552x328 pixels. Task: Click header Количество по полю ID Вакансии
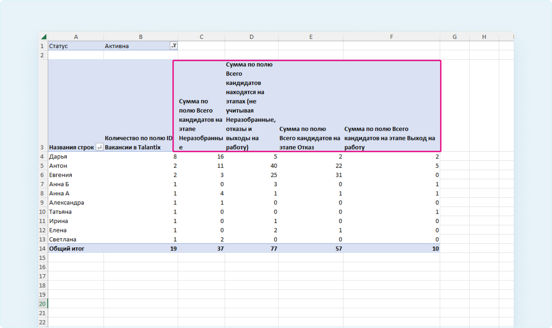coord(138,142)
